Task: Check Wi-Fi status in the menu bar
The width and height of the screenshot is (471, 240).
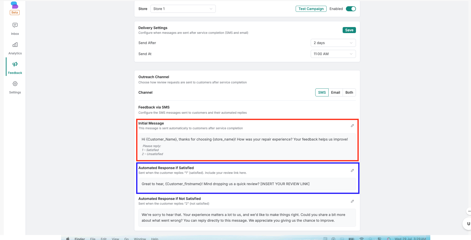Action: click(361, 239)
